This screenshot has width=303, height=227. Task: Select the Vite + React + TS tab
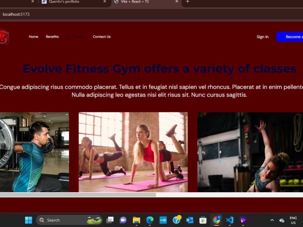tap(146, 2)
